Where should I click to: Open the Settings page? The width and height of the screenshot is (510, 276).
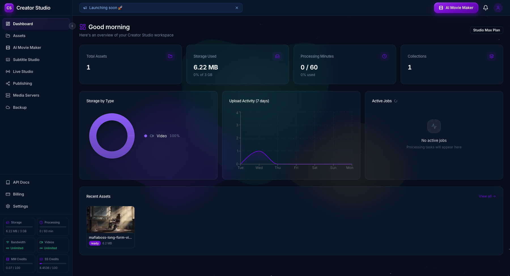20,206
